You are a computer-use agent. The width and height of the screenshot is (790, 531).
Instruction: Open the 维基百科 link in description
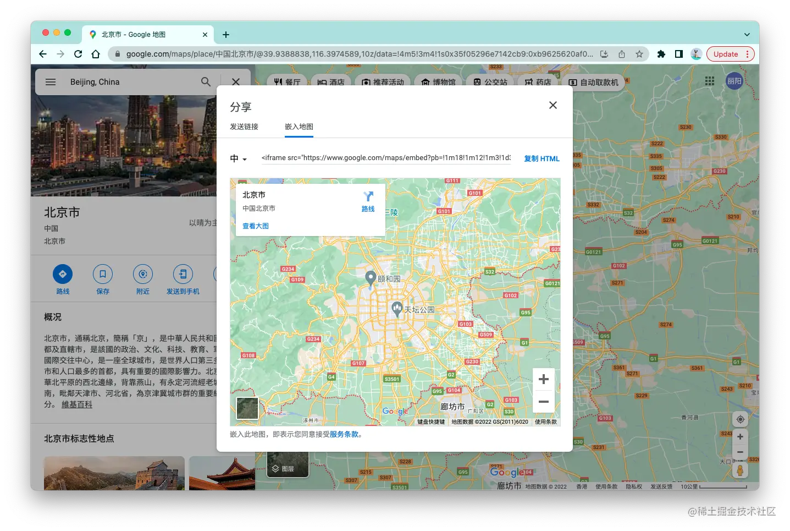click(x=77, y=404)
